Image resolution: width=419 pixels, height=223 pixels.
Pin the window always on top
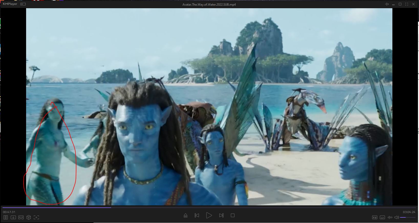[x=387, y=4]
